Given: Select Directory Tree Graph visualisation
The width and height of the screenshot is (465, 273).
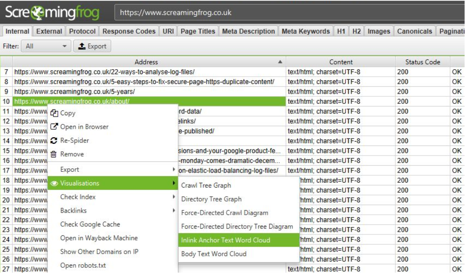Looking at the screenshot, I should [239, 199].
